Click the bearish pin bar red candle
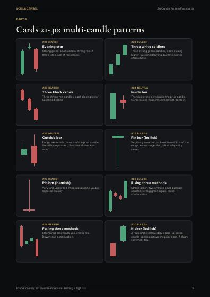 [x=29, y=196]
